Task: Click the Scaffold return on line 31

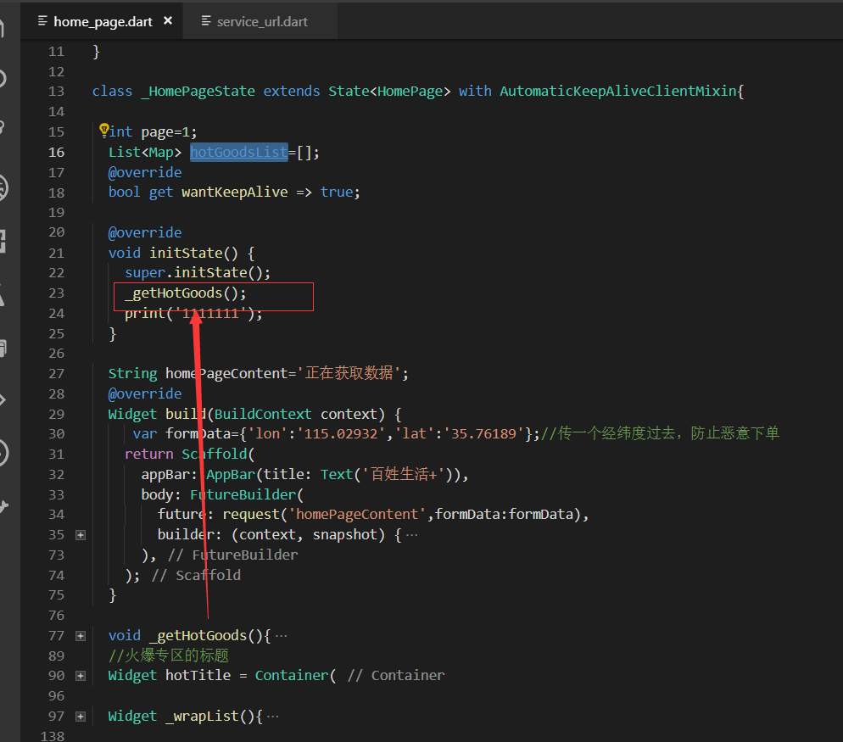Action: [x=214, y=455]
